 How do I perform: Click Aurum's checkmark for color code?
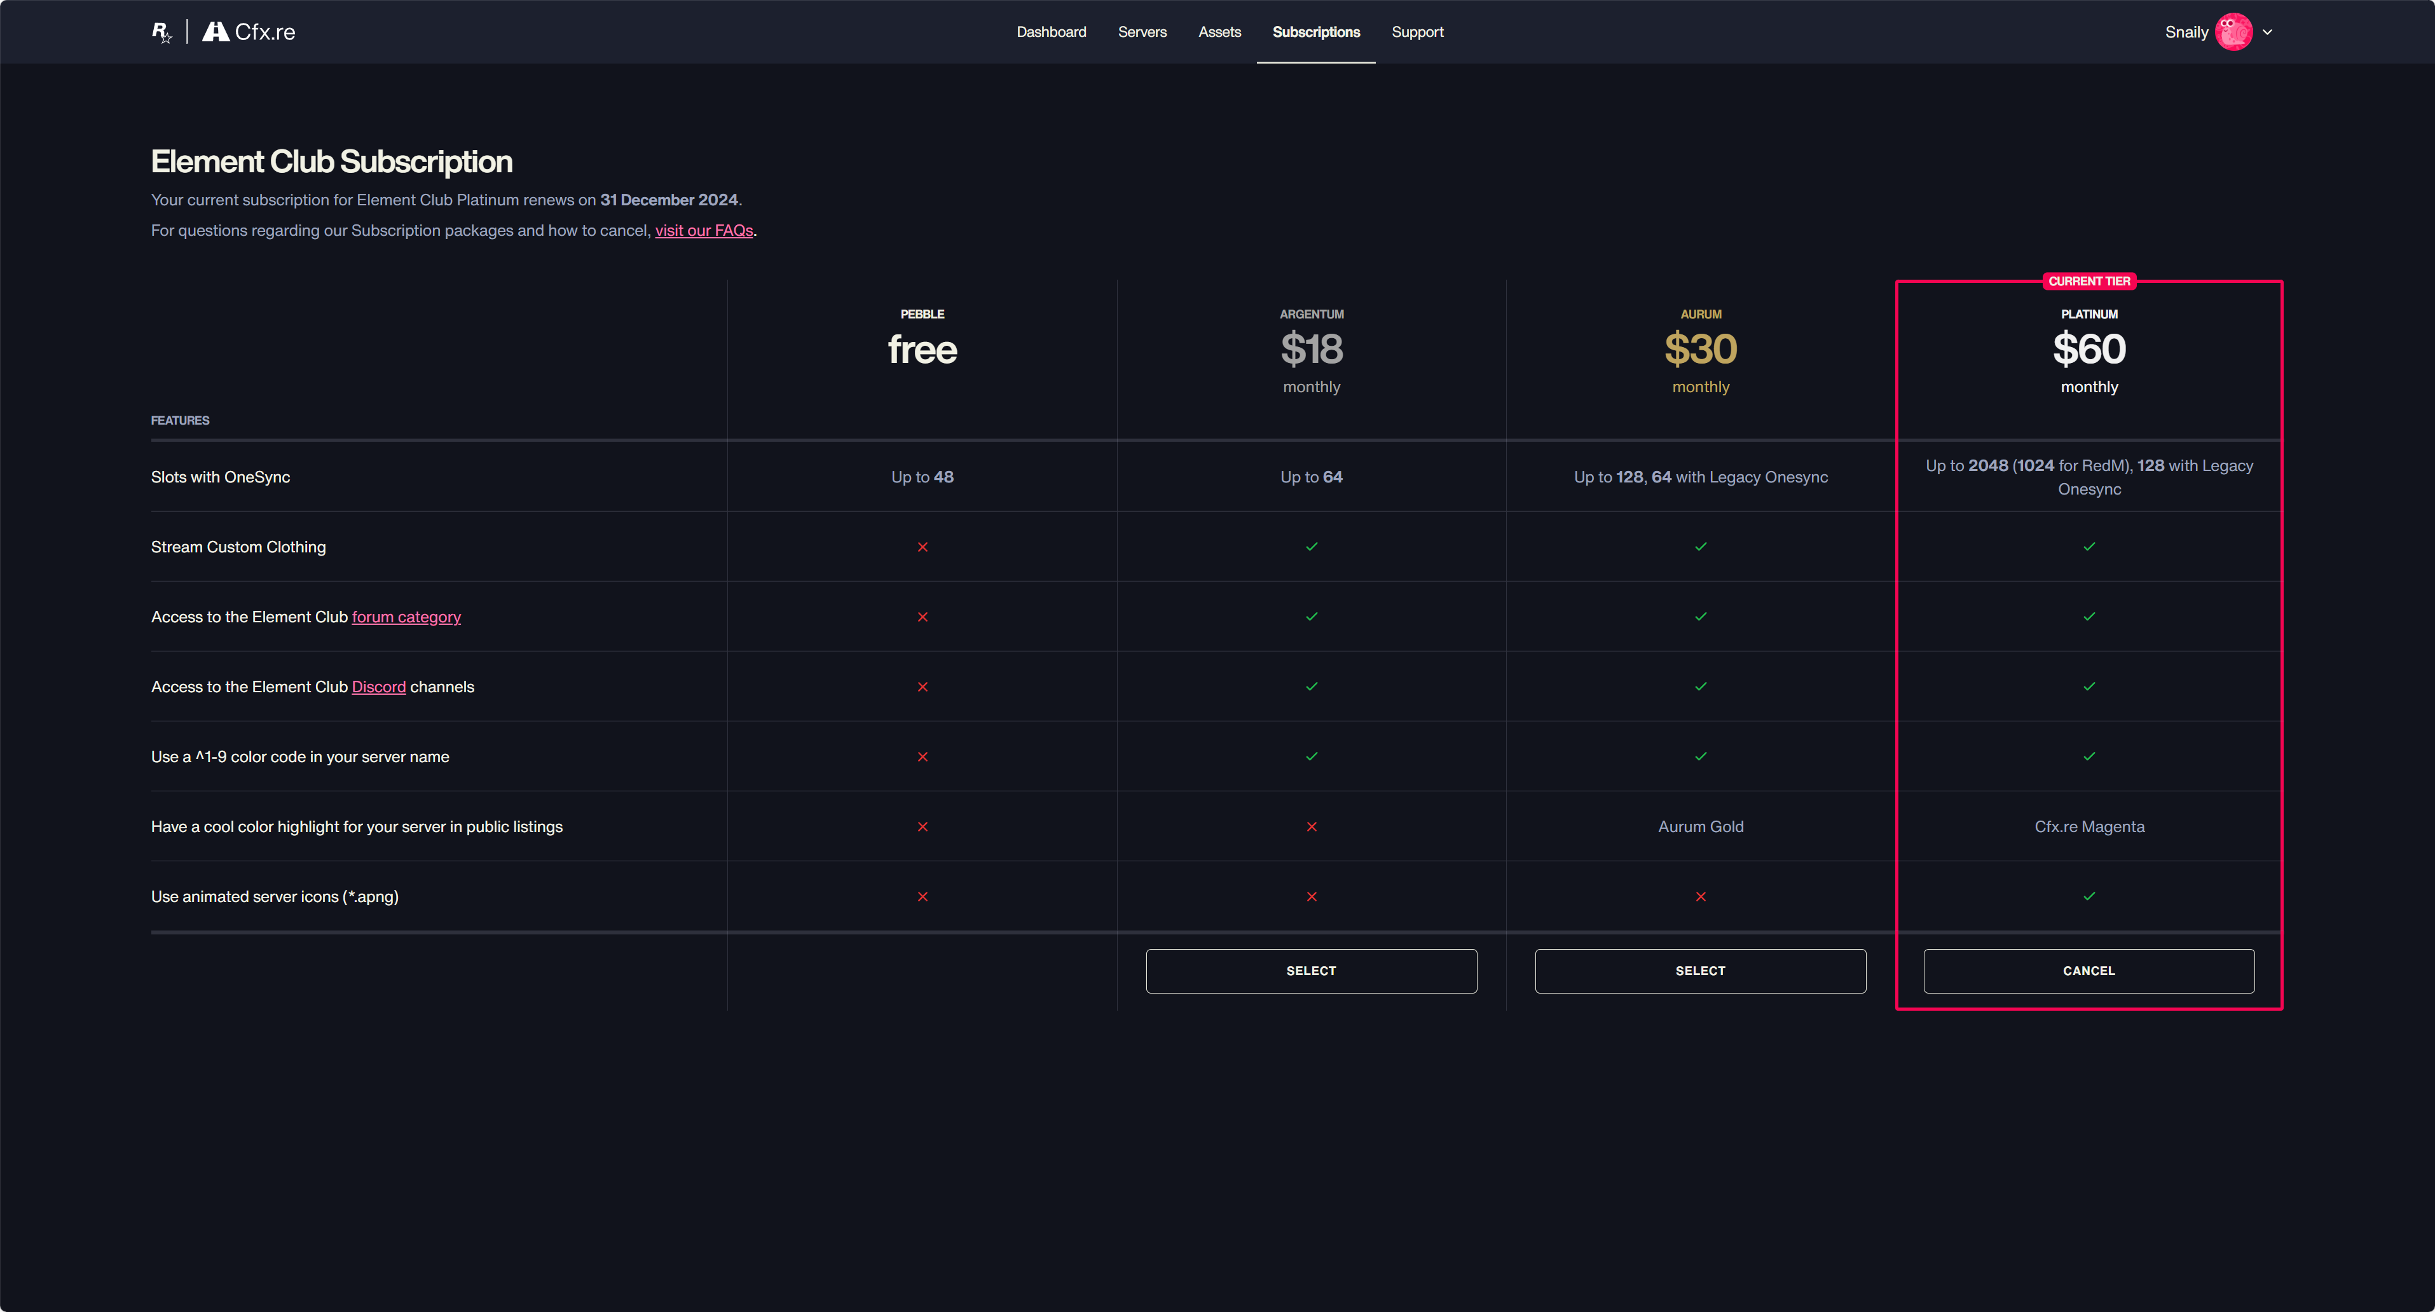click(1701, 757)
